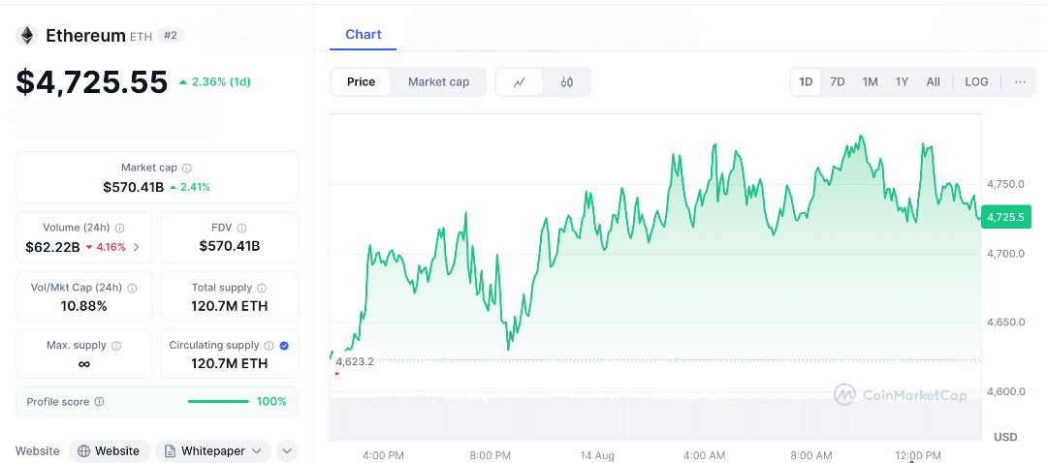The height and width of the screenshot is (463, 1047).
Task: Click the Profile score info icon
Action: [100, 402]
